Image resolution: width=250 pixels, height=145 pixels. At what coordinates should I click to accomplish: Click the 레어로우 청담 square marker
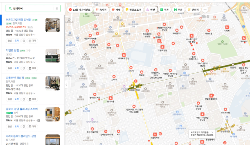[x=124, y=55]
